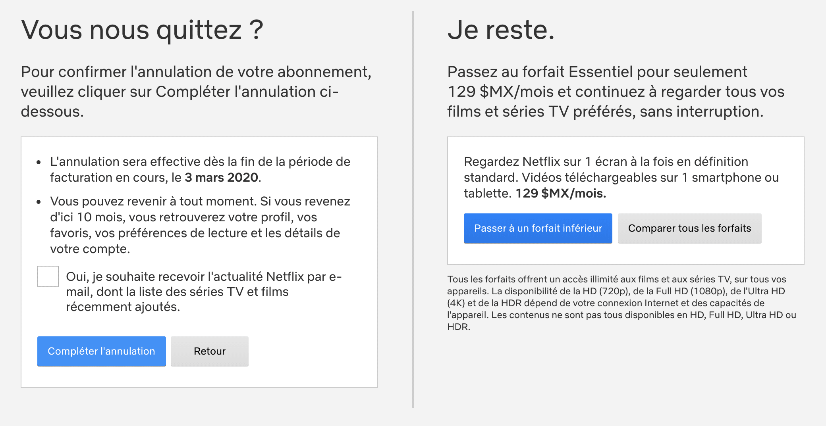Screen dimensions: 826x426
Task: Click the 'Tous les forfaits offrent' footnote
Action: (622, 303)
